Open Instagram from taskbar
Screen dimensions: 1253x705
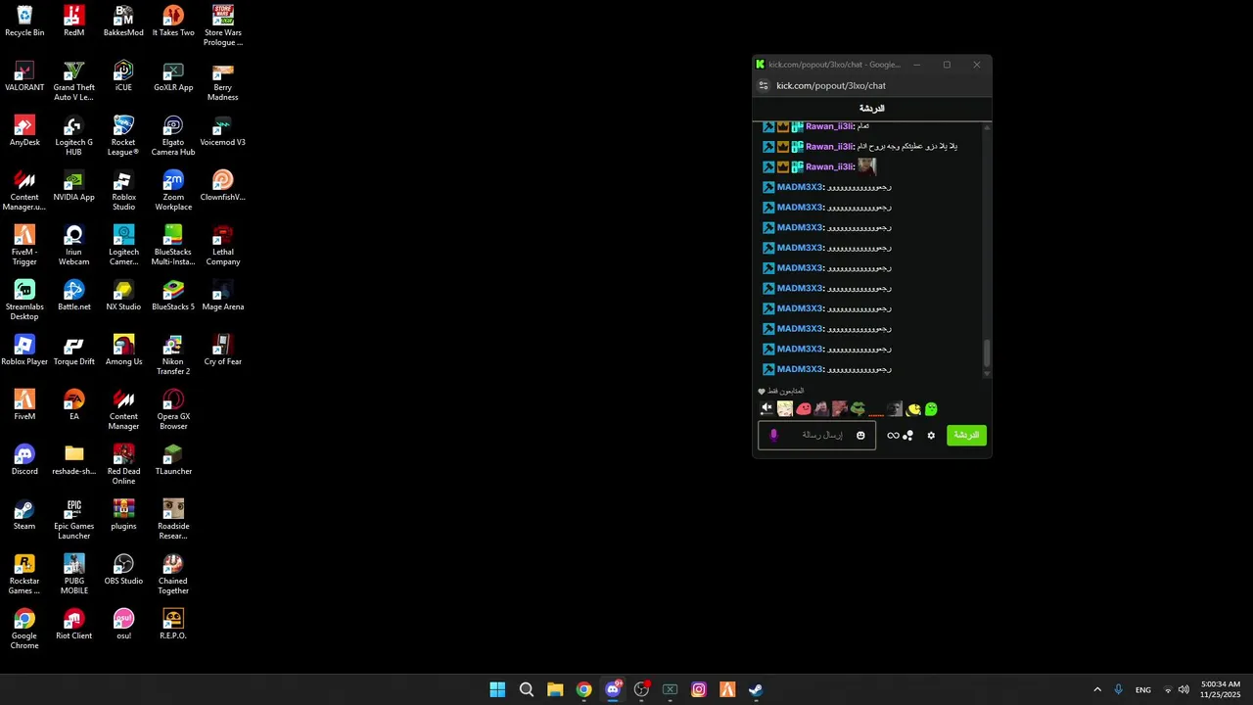[699, 689]
